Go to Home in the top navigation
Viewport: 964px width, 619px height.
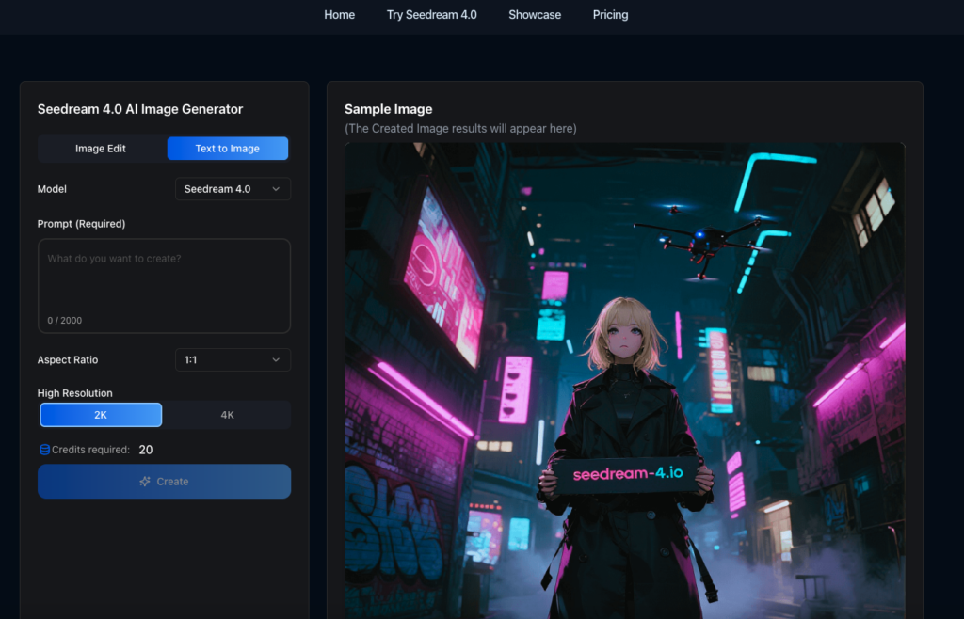339,15
